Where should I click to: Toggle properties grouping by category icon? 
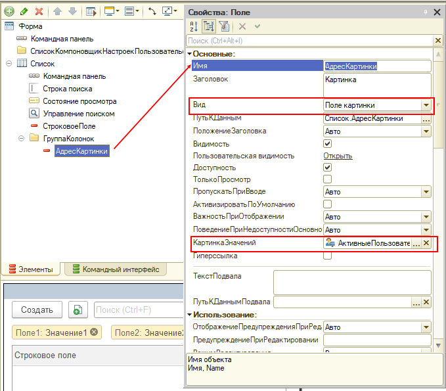click(x=210, y=26)
